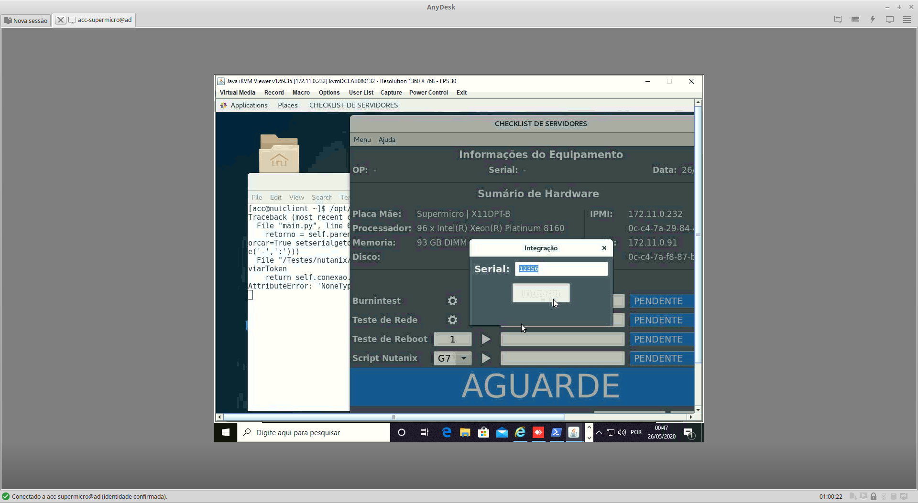
Task: Click the Windows taskbar search box
Action: 314,432
